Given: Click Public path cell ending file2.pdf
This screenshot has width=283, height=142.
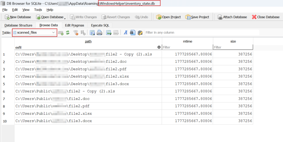Looking at the screenshot, I should (x=88, y=106).
